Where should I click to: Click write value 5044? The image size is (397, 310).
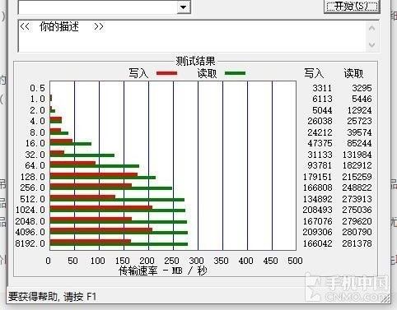[x=322, y=110]
